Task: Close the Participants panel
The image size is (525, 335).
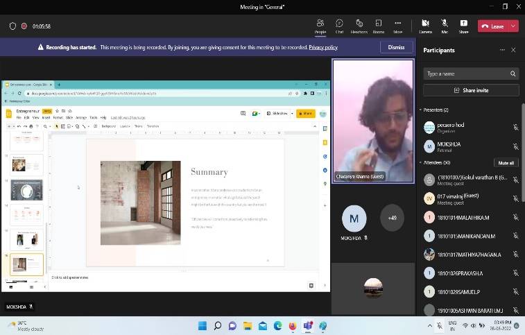Action: [x=513, y=50]
